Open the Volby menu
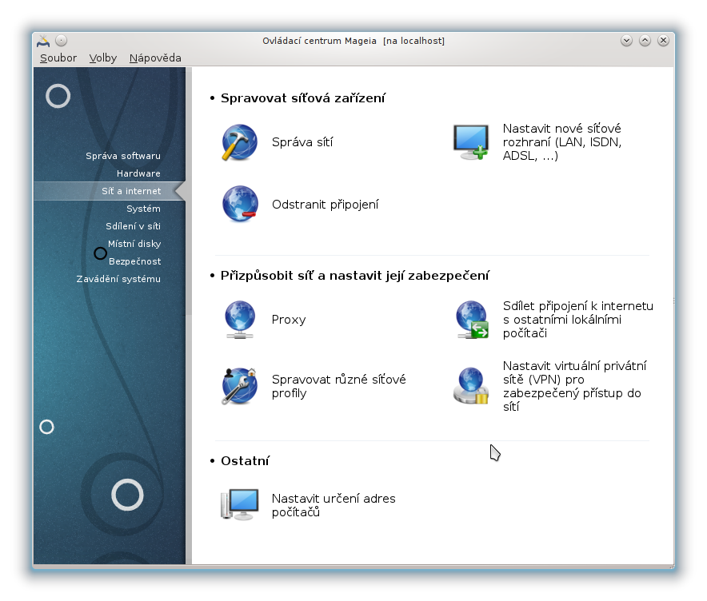 [103, 58]
